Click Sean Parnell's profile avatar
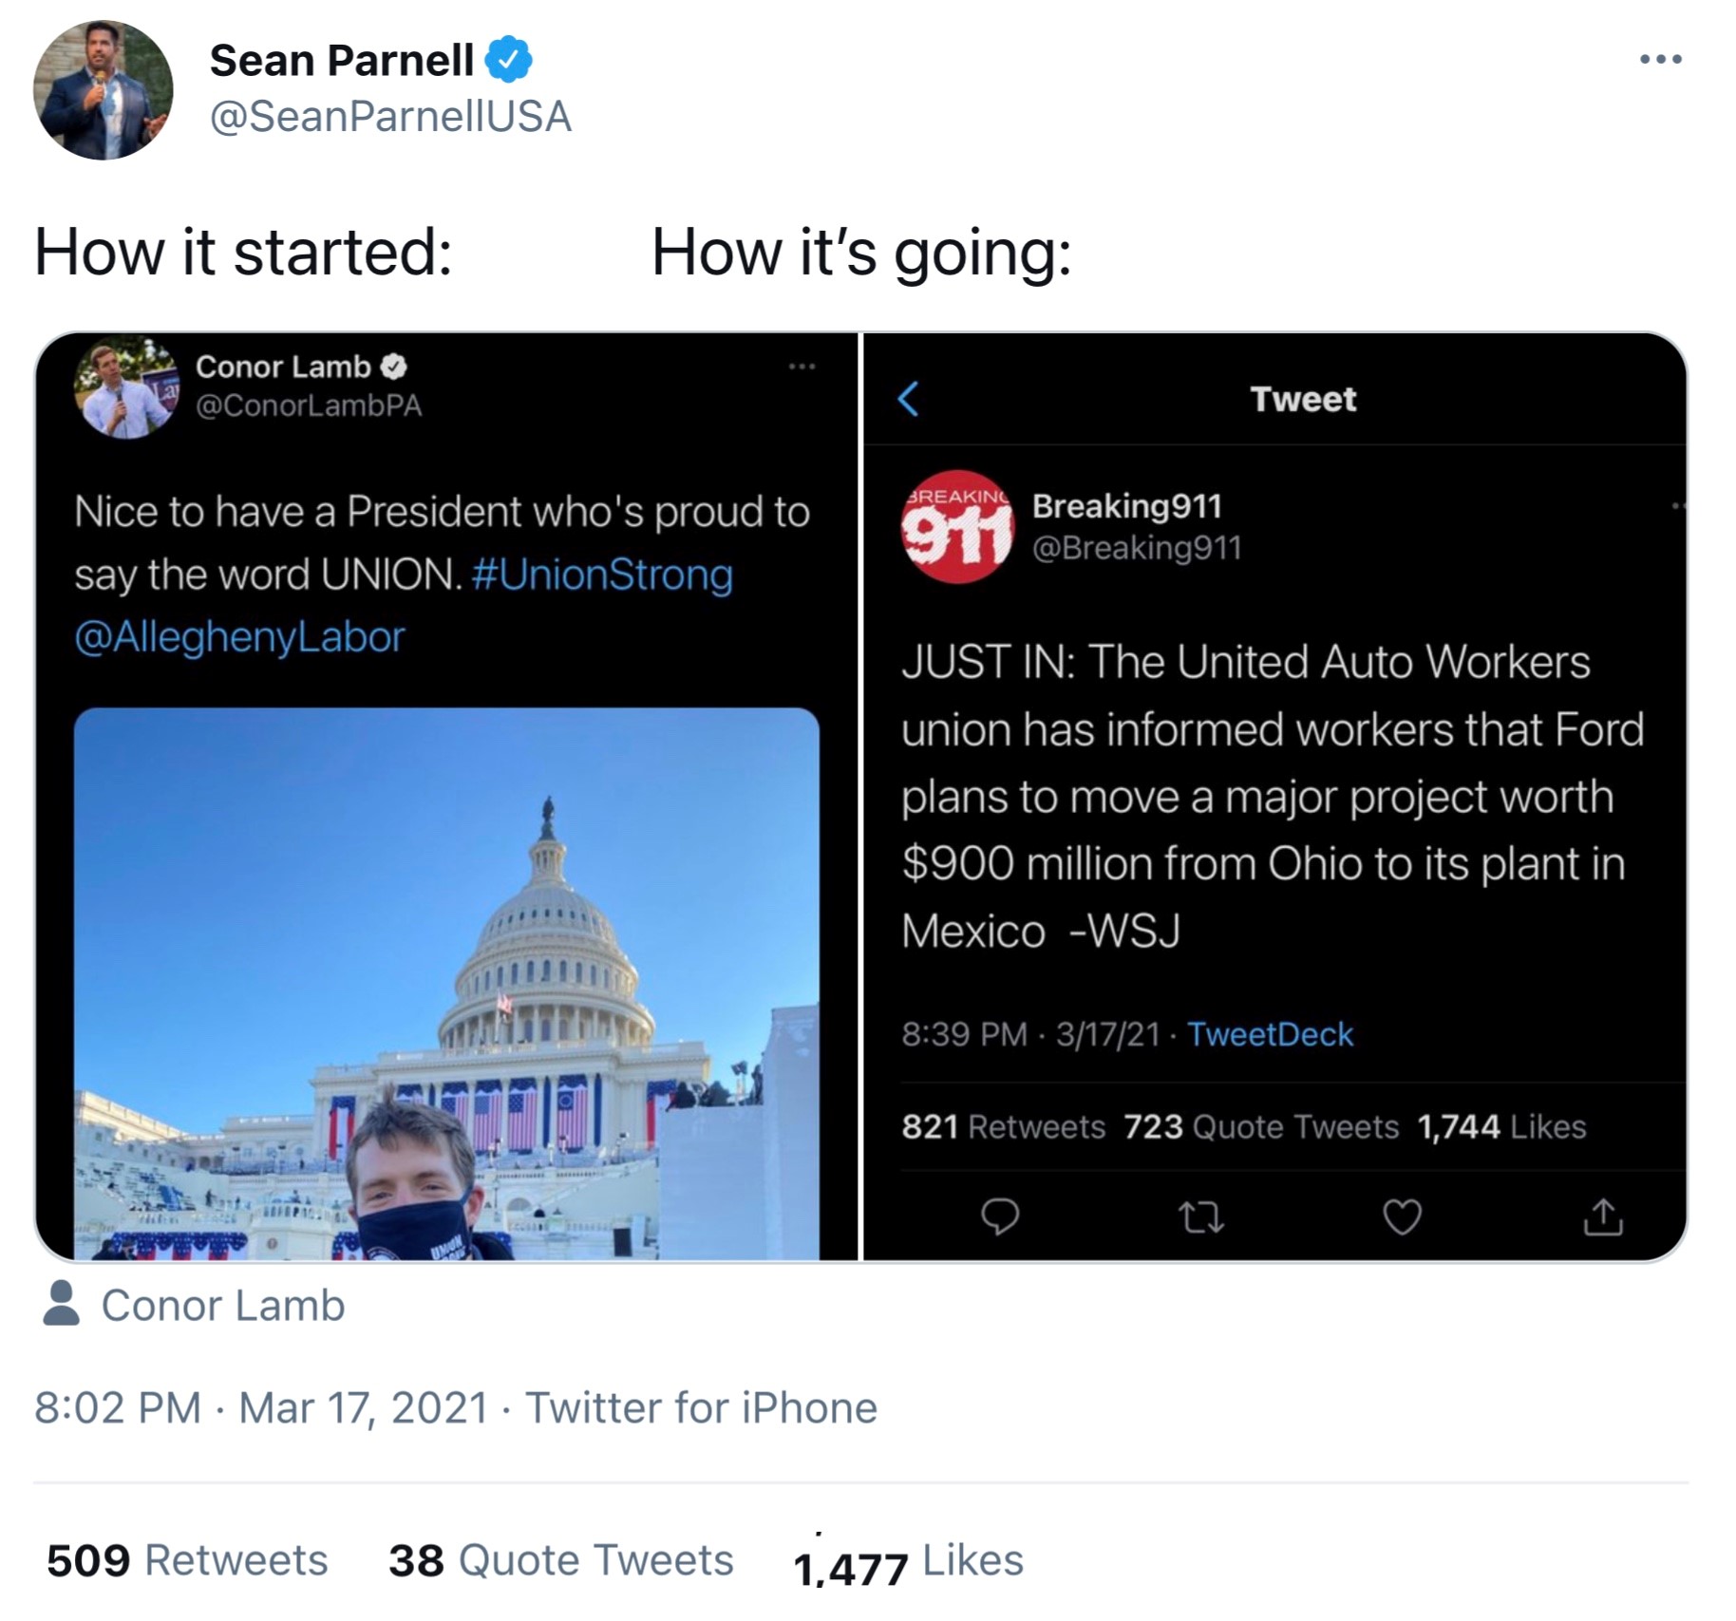Viewport: 1736px width, 1621px height. (x=103, y=90)
